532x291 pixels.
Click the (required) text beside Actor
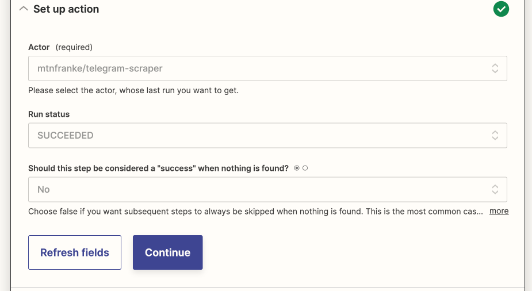coord(74,47)
